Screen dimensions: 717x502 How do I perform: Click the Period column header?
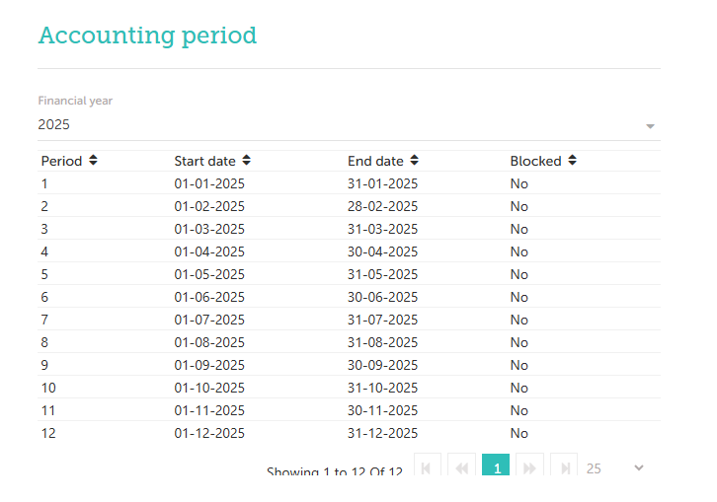pos(61,161)
